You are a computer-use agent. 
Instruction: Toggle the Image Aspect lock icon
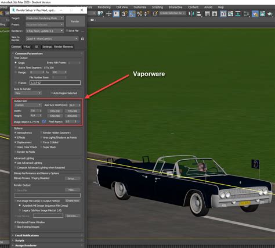pyautogui.click(x=44, y=121)
